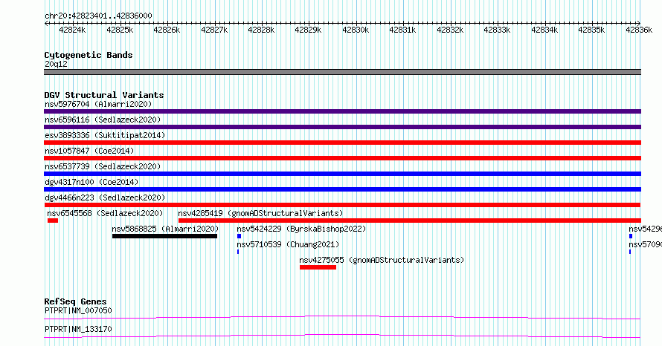662x346 pixels.
Task: Click nsv5424229 (ByrskaBishop2022) label
Action: (x=301, y=229)
